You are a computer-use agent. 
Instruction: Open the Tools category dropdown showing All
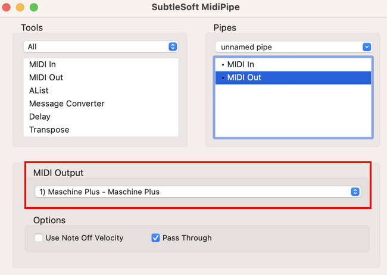click(x=101, y=46)
